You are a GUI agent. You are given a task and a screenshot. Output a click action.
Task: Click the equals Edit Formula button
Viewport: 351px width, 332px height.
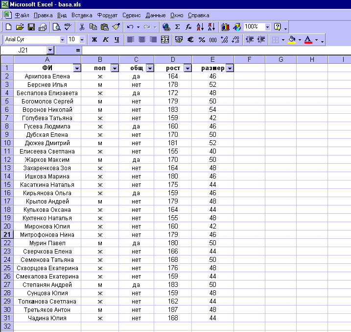point(78,50)
